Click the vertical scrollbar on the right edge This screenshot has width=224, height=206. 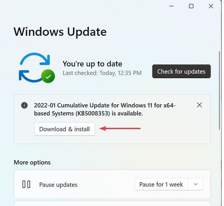[x=219, y=90]
